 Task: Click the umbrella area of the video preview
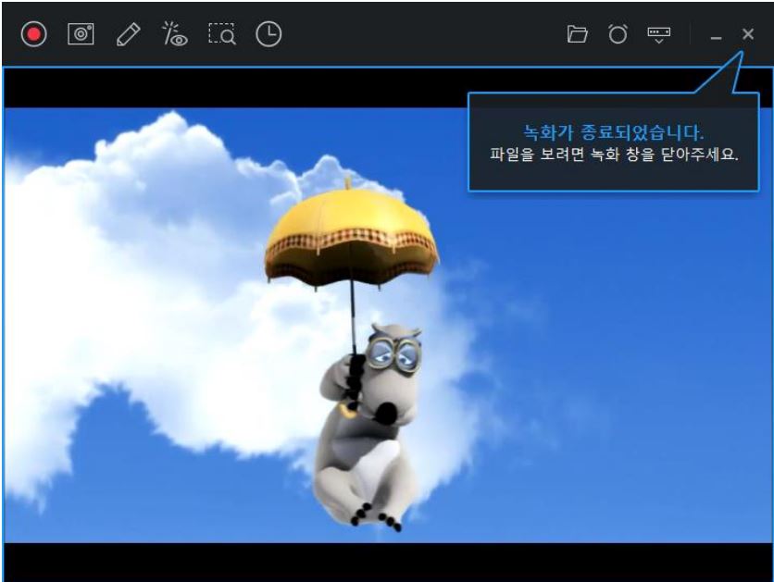click(352, 241)
